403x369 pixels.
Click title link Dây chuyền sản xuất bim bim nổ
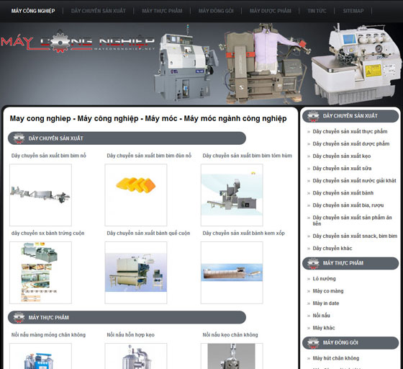[49, 156]
